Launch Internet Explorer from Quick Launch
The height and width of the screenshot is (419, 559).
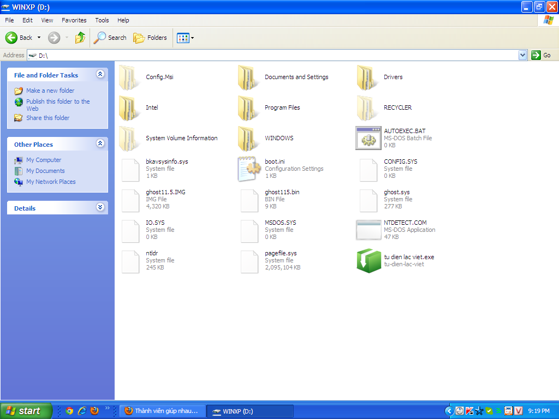click(82, 411)
